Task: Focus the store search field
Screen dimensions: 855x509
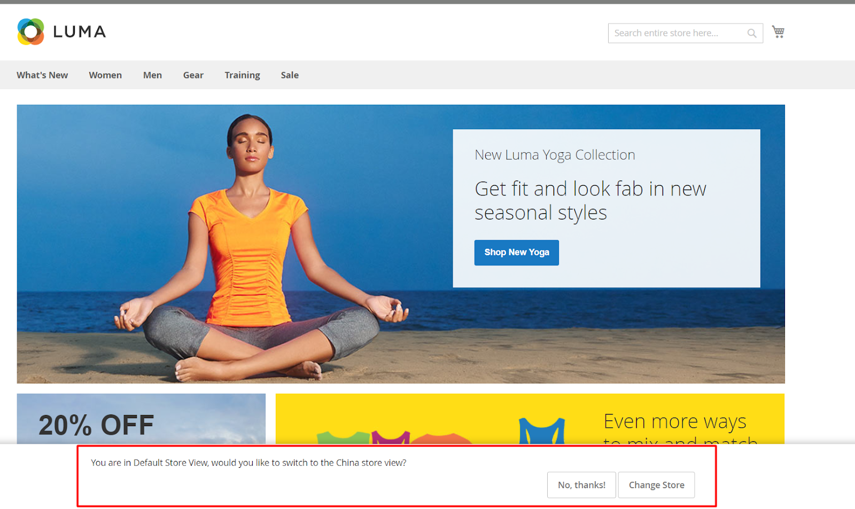Action: click(676, 33)
